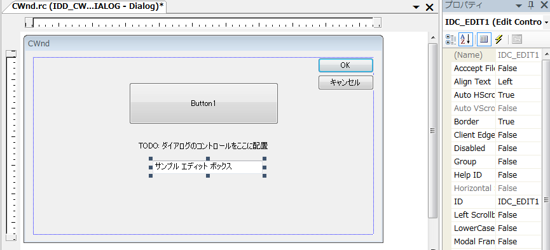Click the CWnd dialog title bar

pos(203,43)
